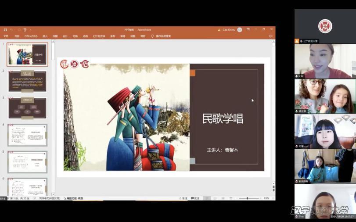Open the 幻灯片放映 (Slide Show) tab

coord(99,36)
